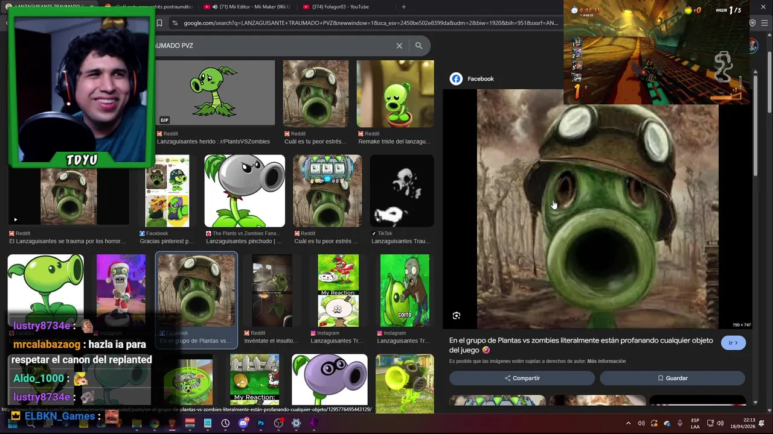Open the Photoshop icon in taskbar
773x434 pixels.
[x=261, y=423]
